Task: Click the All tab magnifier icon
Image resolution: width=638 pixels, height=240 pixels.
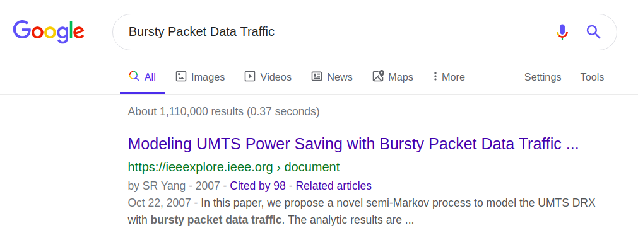Action: (x=134, y=76)
